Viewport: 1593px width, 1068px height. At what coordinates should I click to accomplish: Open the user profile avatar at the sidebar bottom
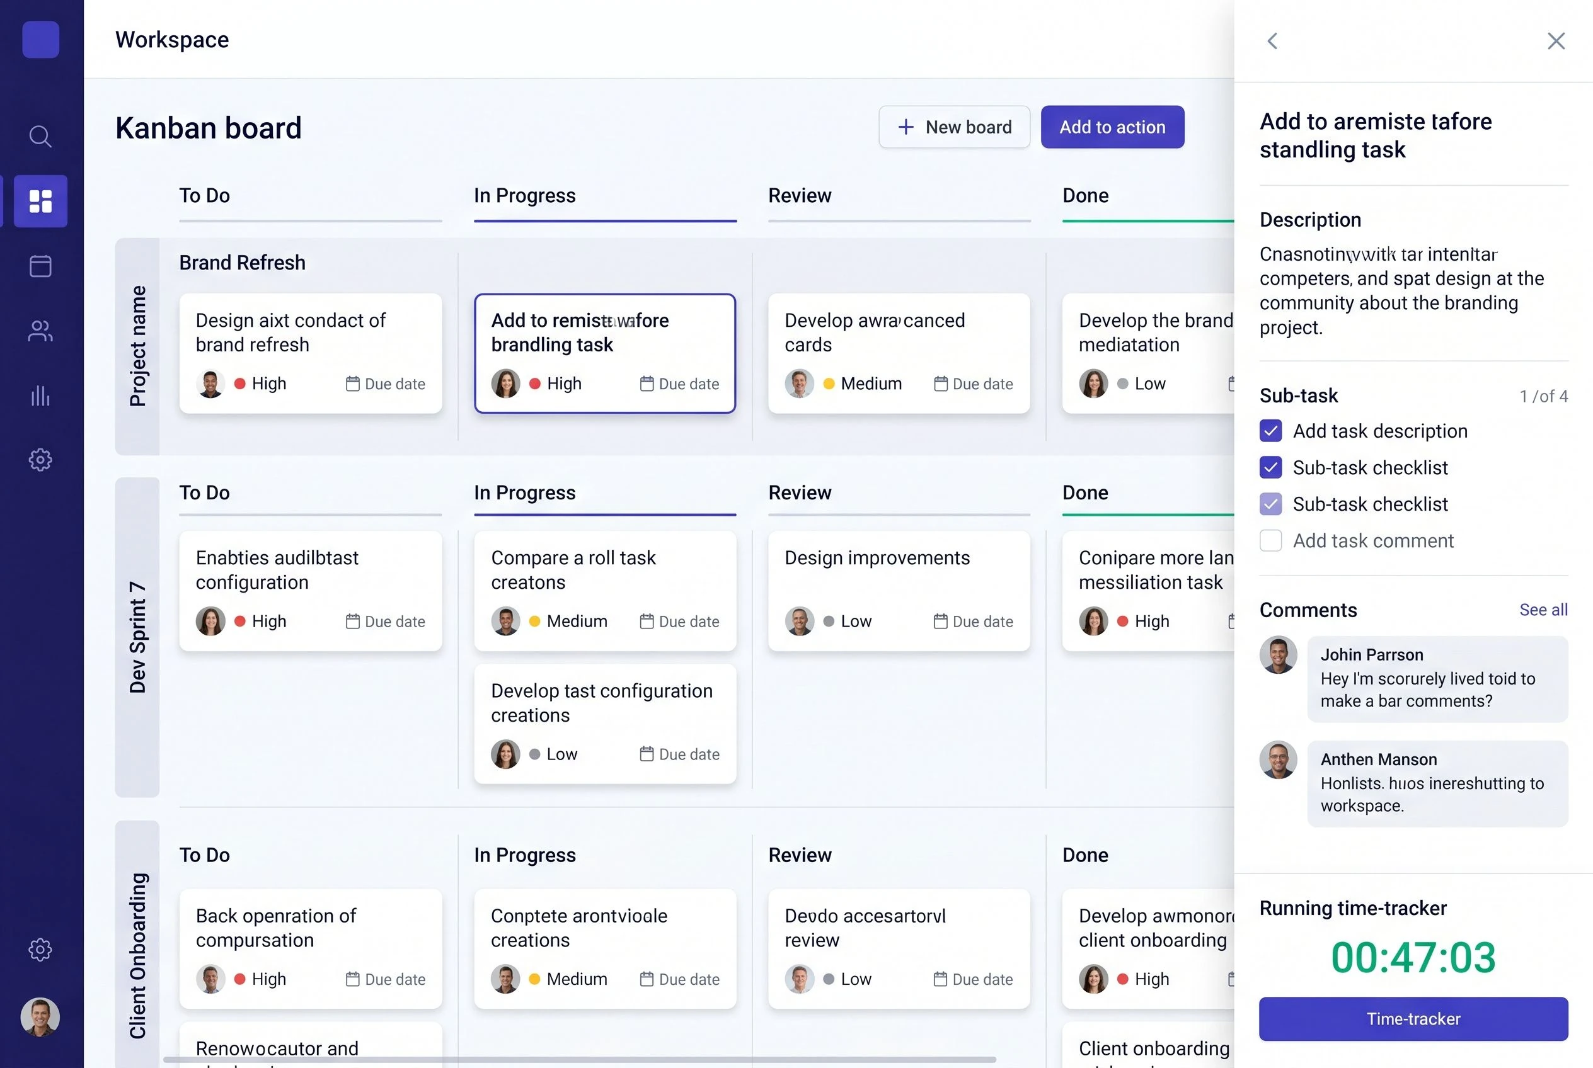coord(40,1017)
